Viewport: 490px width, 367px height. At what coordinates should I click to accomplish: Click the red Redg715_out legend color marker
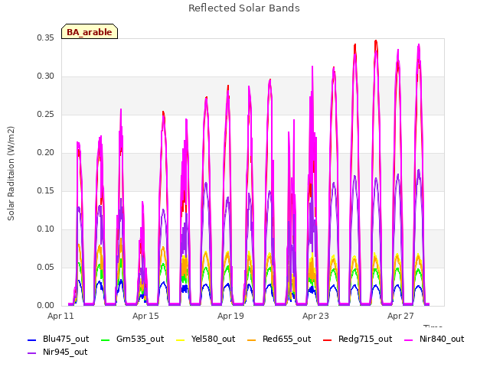[328, 339]
